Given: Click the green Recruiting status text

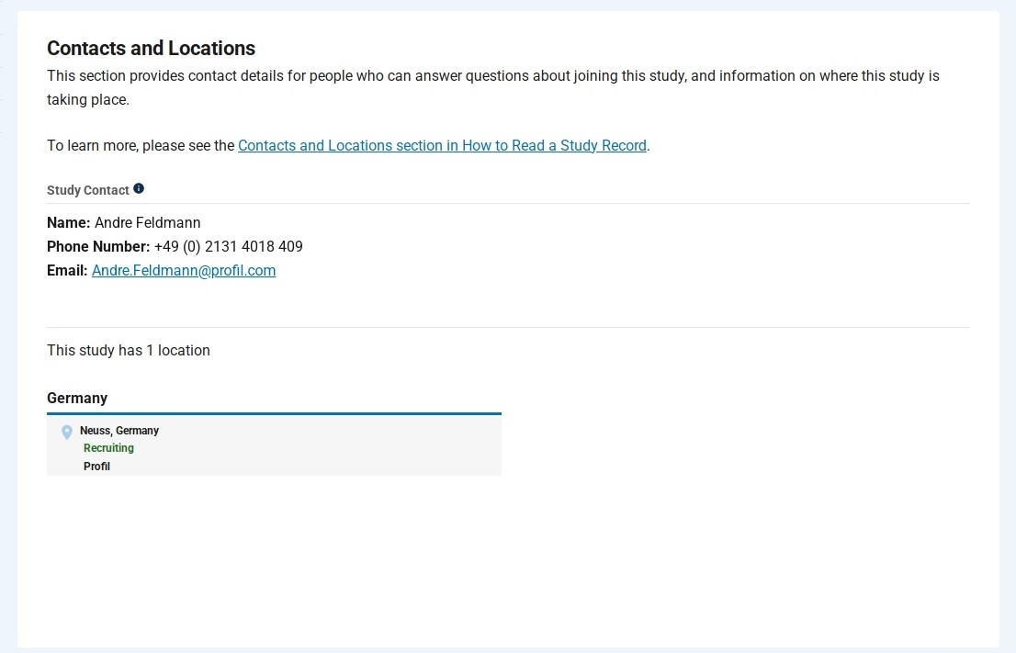Looking at the screenshot, I should [x=108, y=448].
